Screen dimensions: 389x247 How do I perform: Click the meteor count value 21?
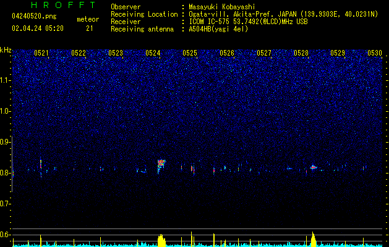[90, 28]
